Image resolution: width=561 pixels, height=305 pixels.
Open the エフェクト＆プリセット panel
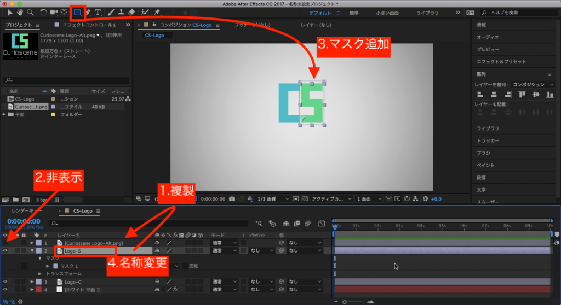(501, 62)
